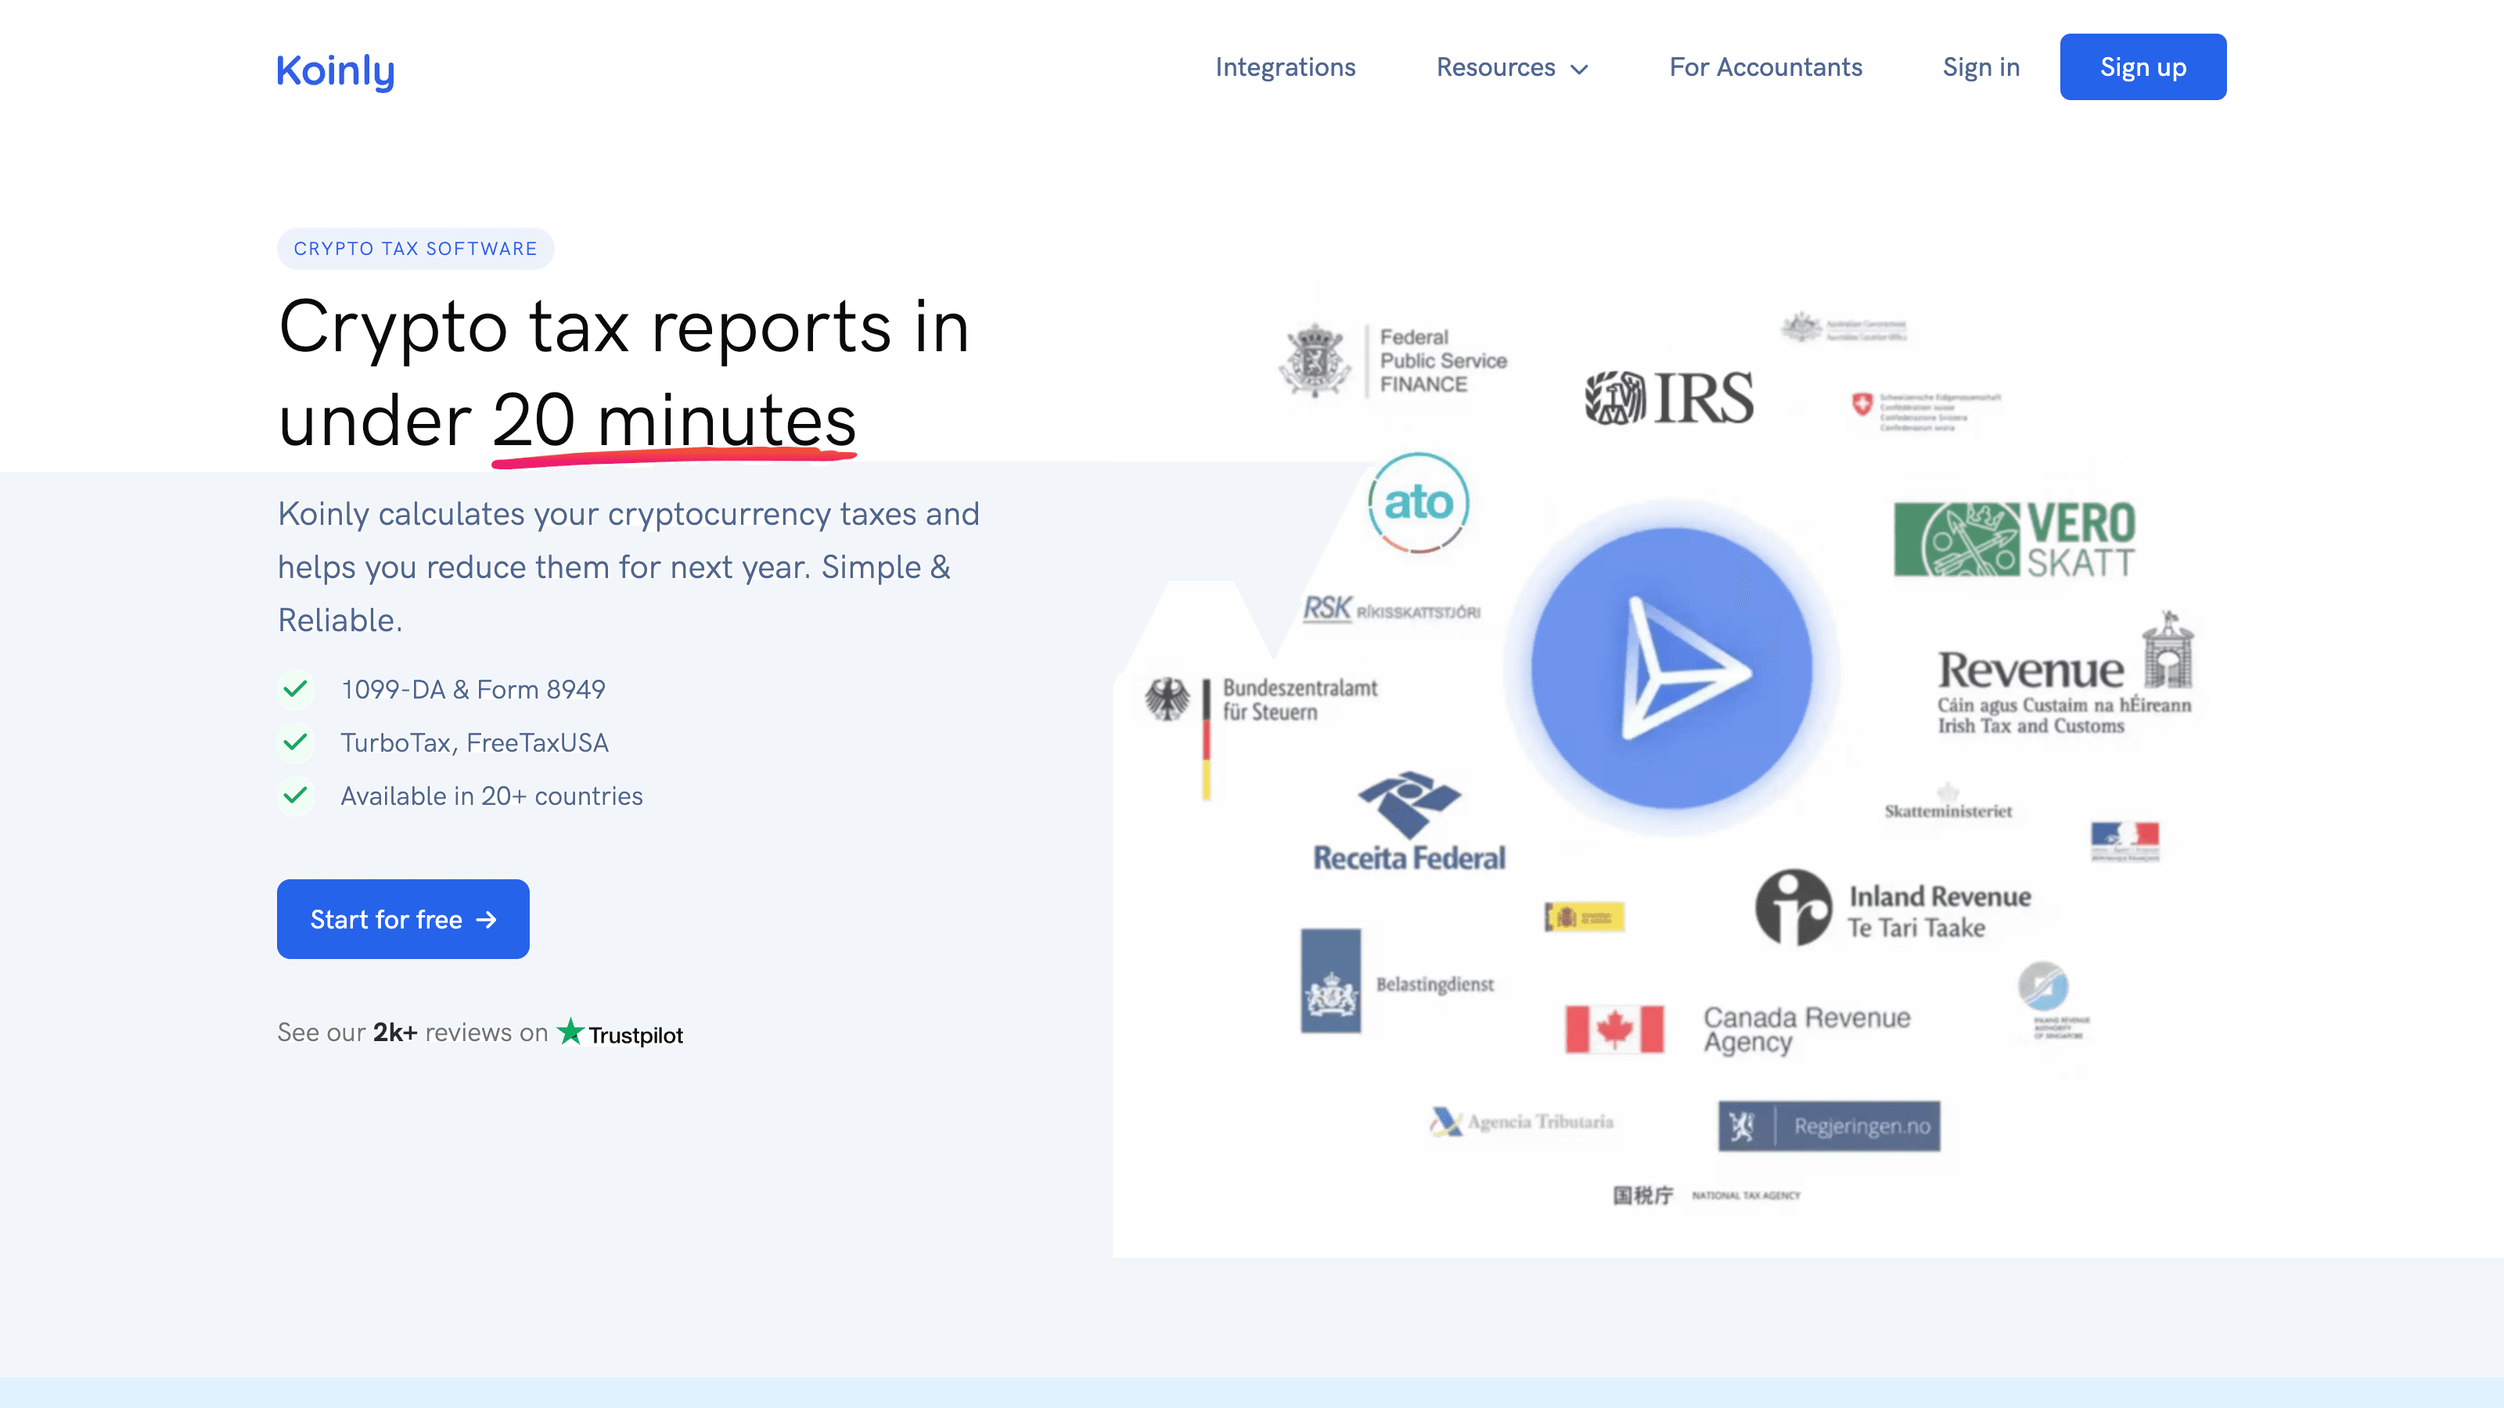Viewport: 2504px width, 1408px height.
Task: Click the Start for free button
Action: pos(404,919)
